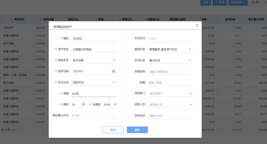Image resolution: width=267 pixels, height=144 pixels.
Task: Focus the 期初累计折旧 input field
Action: pos(94,115)
